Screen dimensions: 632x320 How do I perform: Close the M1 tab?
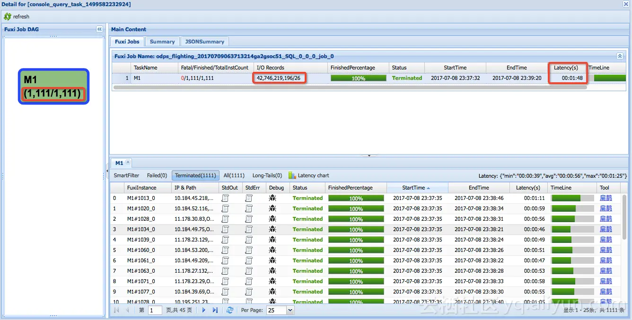[x=128, y=162]
